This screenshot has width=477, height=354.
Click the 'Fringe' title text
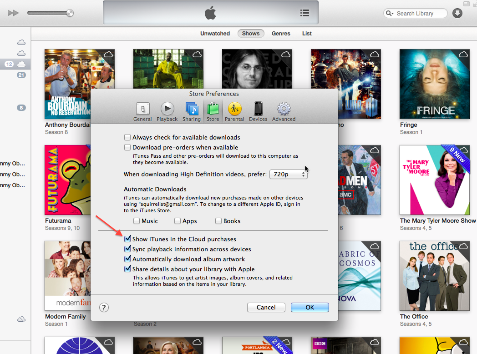[409, 125]
